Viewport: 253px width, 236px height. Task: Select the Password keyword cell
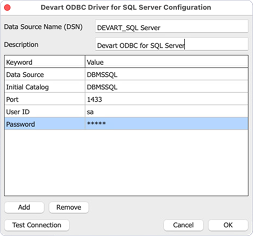(45, 123)
